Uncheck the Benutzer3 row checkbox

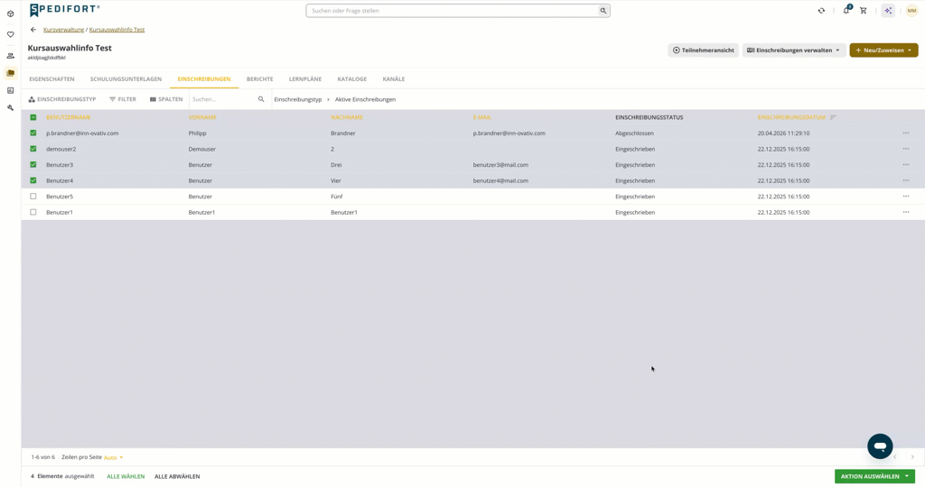33,165
